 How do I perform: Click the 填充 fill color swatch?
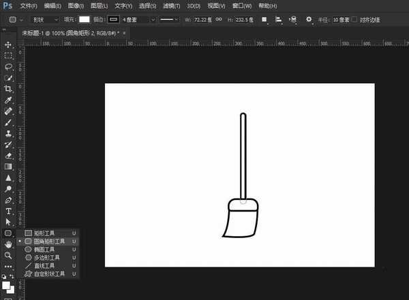[x=84, y=20]
